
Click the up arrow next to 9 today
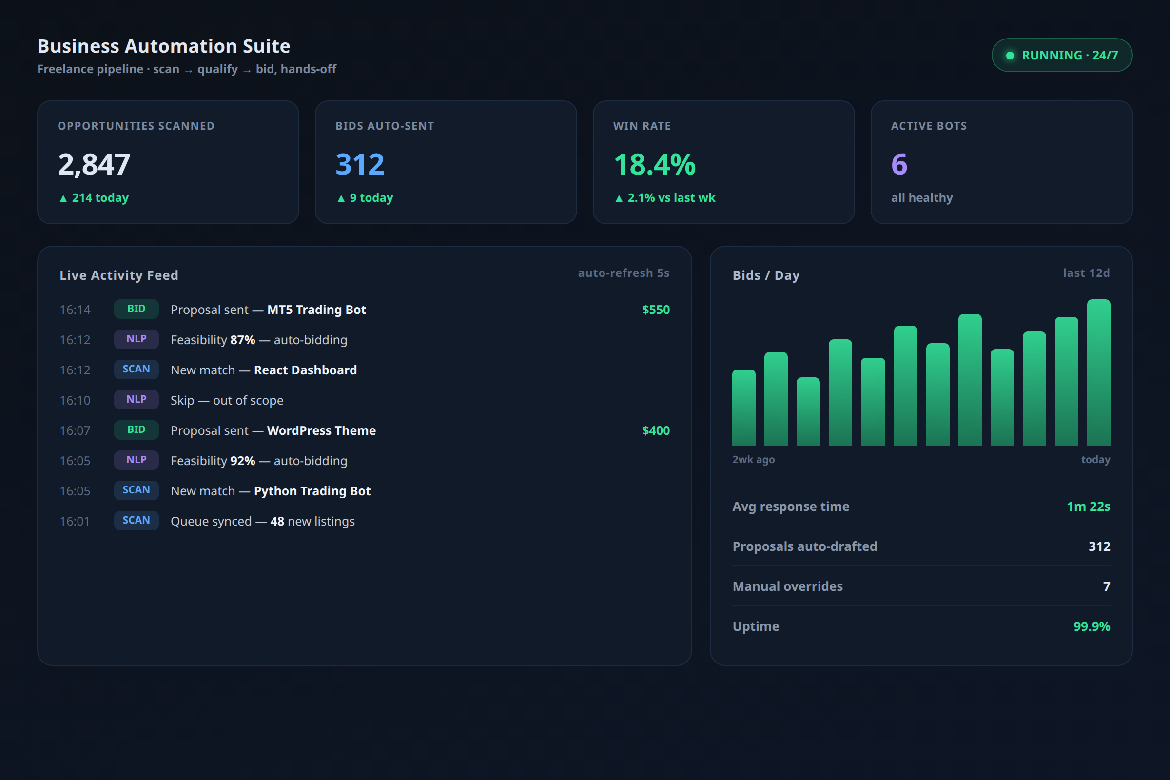point(341,198)
